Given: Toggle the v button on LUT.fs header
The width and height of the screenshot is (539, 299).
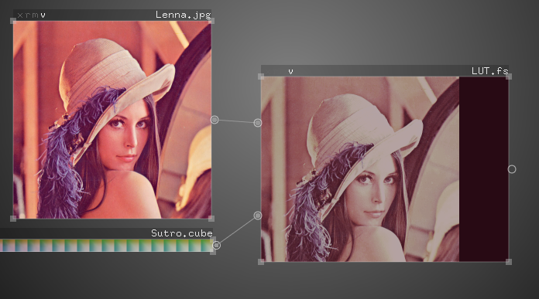Looking at the screenshot, I should (291, 71).
